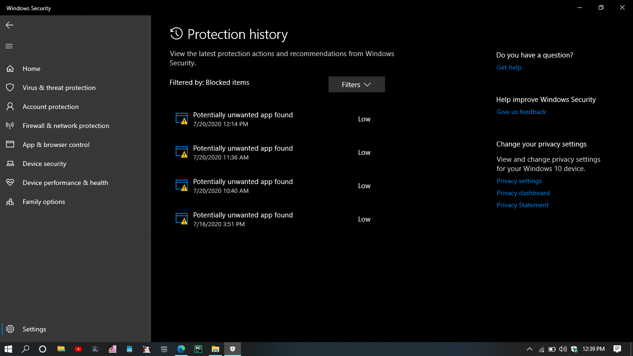This screenshot has height=356, width=633.
Task: Click the Give us feedback link
Action: pos(521,112)
